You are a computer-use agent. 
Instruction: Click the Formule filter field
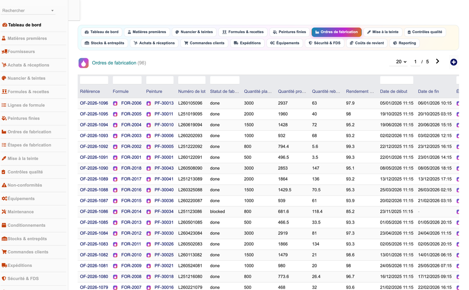click(x=127, y=80)
